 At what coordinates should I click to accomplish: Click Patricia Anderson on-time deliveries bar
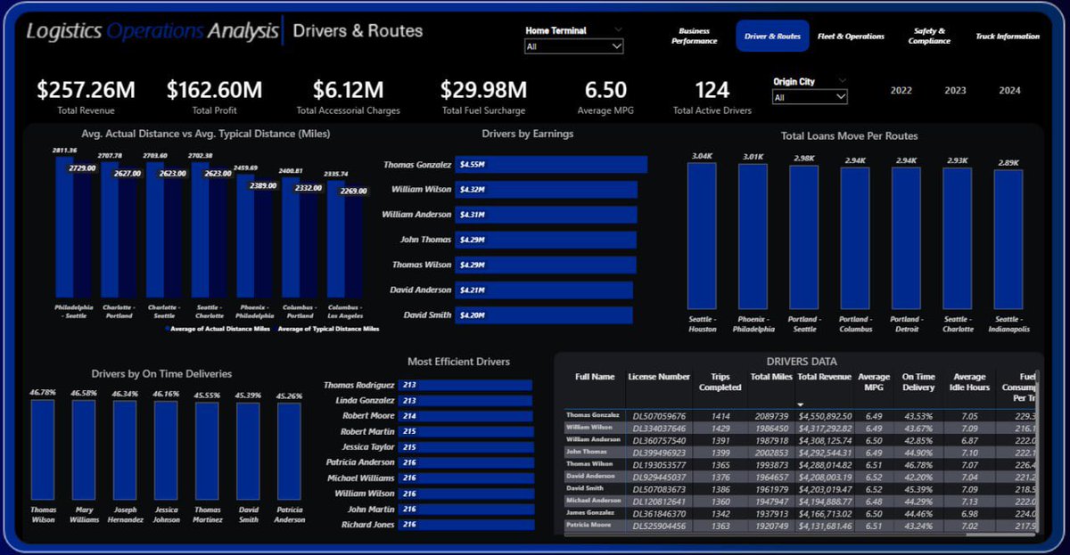point(289,451)
